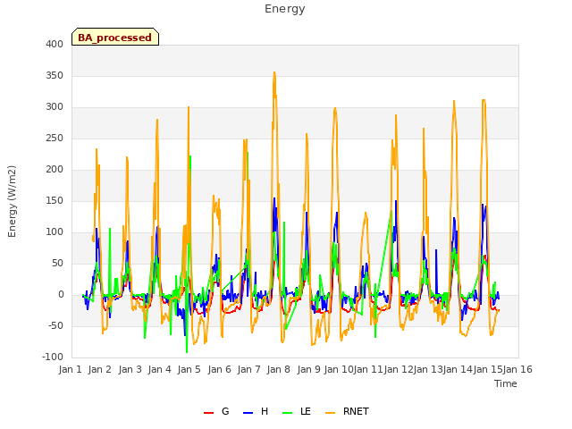The image size is (572, 429).
Task: Toggle the G series legend entry
Action: tap(216, 411)
